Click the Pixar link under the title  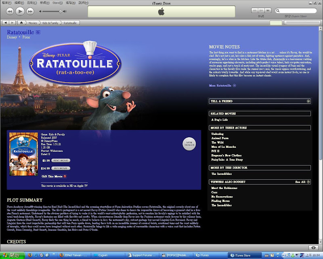tap(26, 37)
